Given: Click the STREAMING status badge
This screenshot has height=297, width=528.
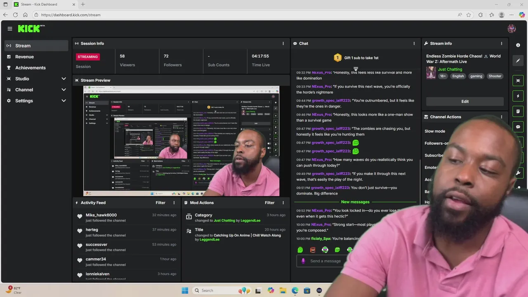Looking at the screenshot, I should (88, 57).
